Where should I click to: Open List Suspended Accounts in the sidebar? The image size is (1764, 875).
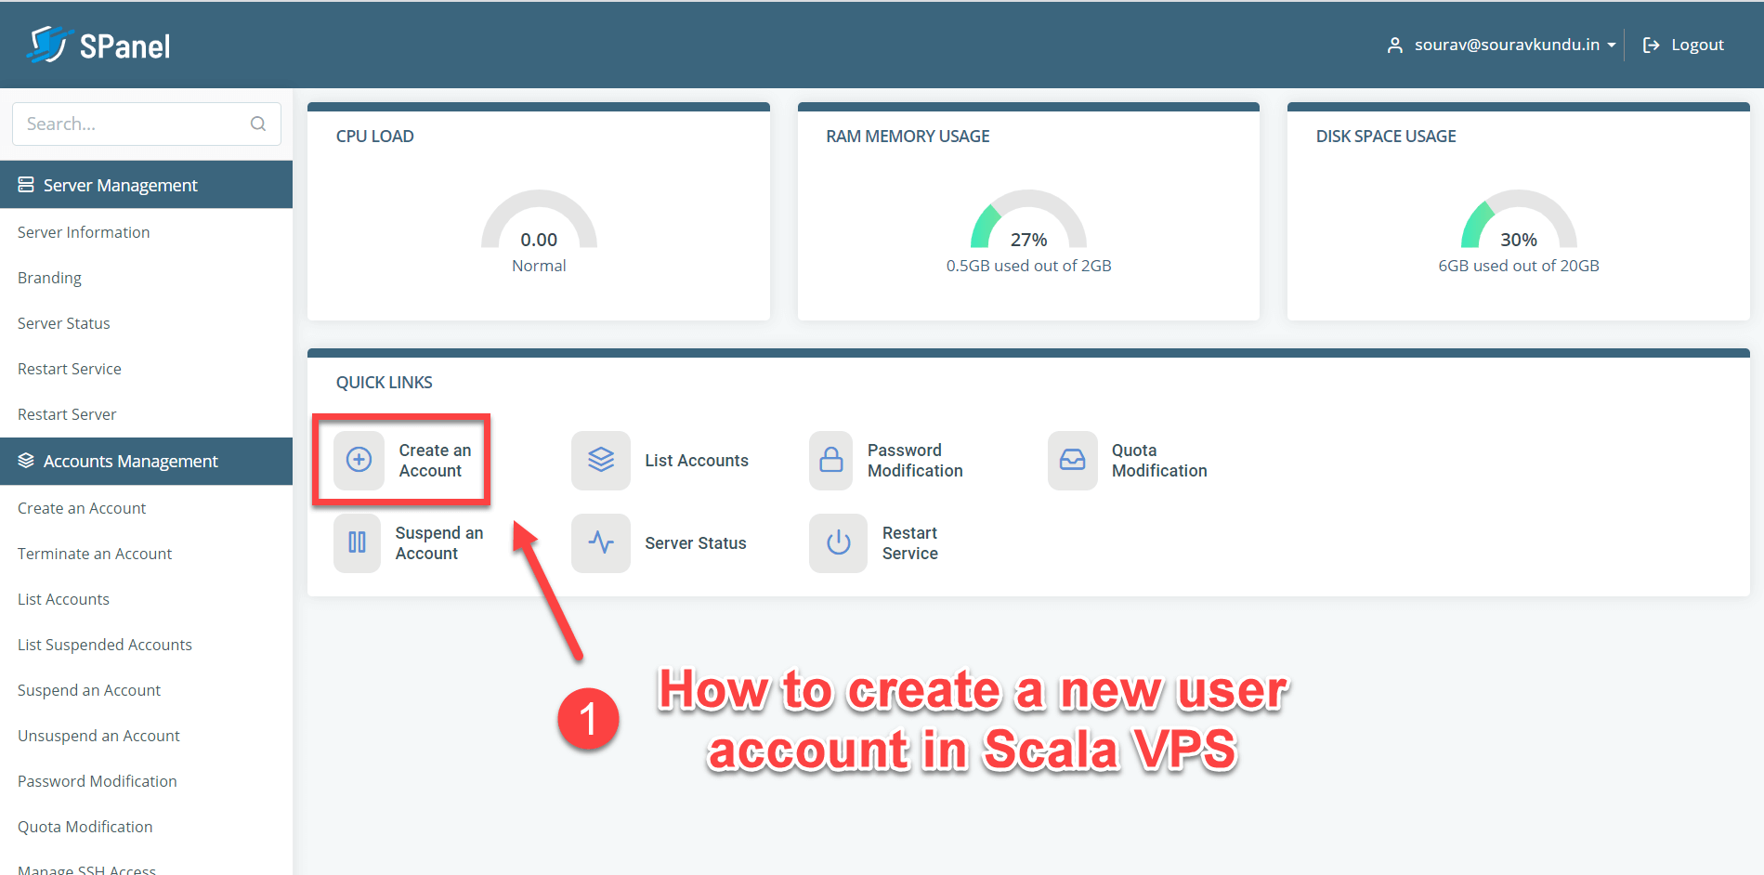[105, 645]
